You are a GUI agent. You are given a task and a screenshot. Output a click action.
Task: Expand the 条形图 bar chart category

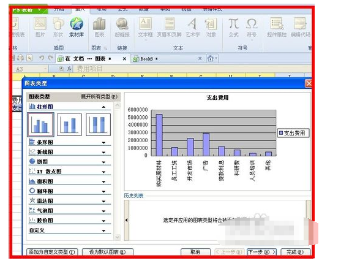(x=70, y=142)
